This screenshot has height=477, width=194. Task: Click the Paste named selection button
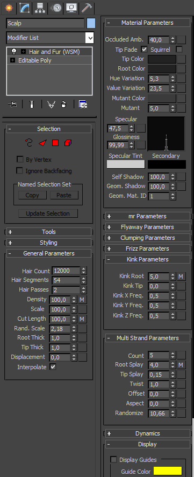[x=64, y=195]
